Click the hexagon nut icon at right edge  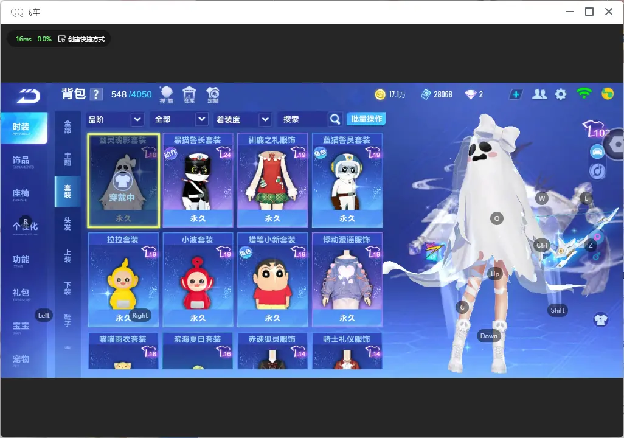click(617, 144)
